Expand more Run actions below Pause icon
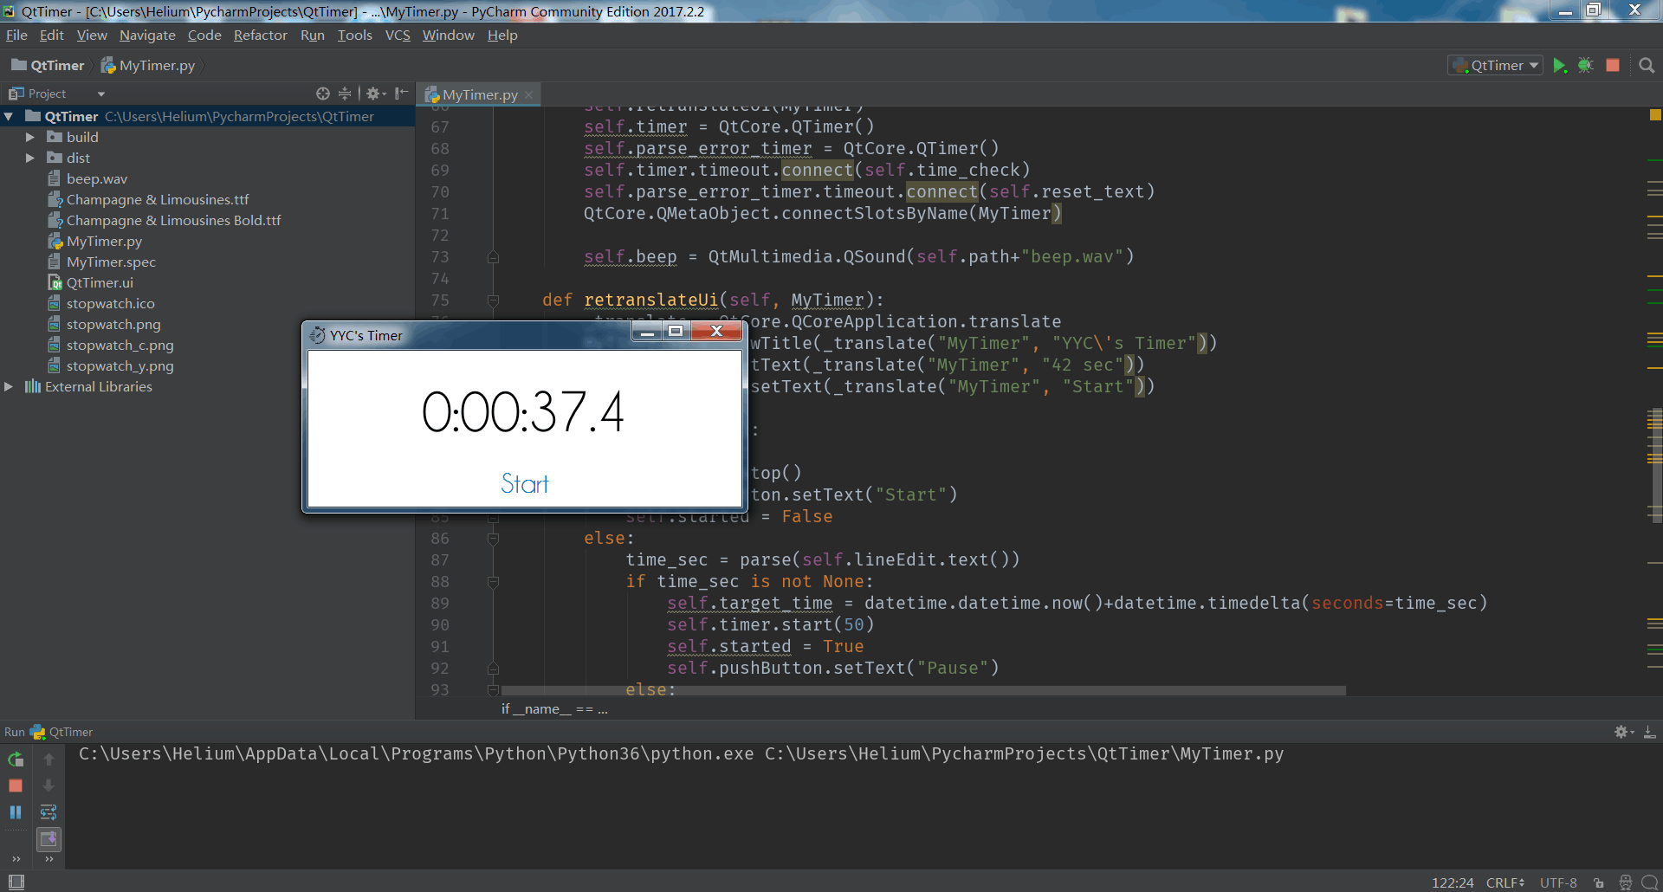Viewport: 1663px width, 892px height. tap(16, 859)
